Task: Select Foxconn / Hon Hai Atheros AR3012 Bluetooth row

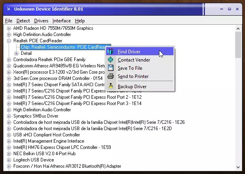Action: click(x=67, y=166)
